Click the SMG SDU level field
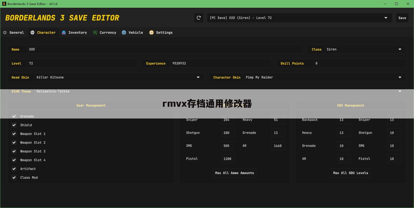This screenshot has width=414, height=208. tap(394, 146)
